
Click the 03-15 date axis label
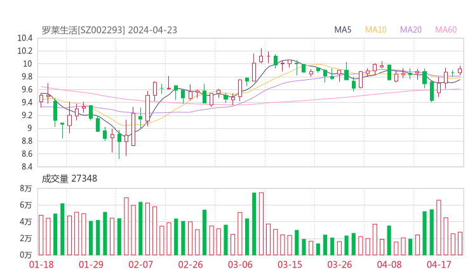tap(290, 264)
